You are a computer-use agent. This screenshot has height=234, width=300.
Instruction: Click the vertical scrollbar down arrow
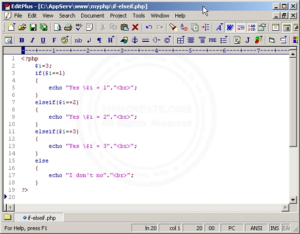click(x=293, y=199)
